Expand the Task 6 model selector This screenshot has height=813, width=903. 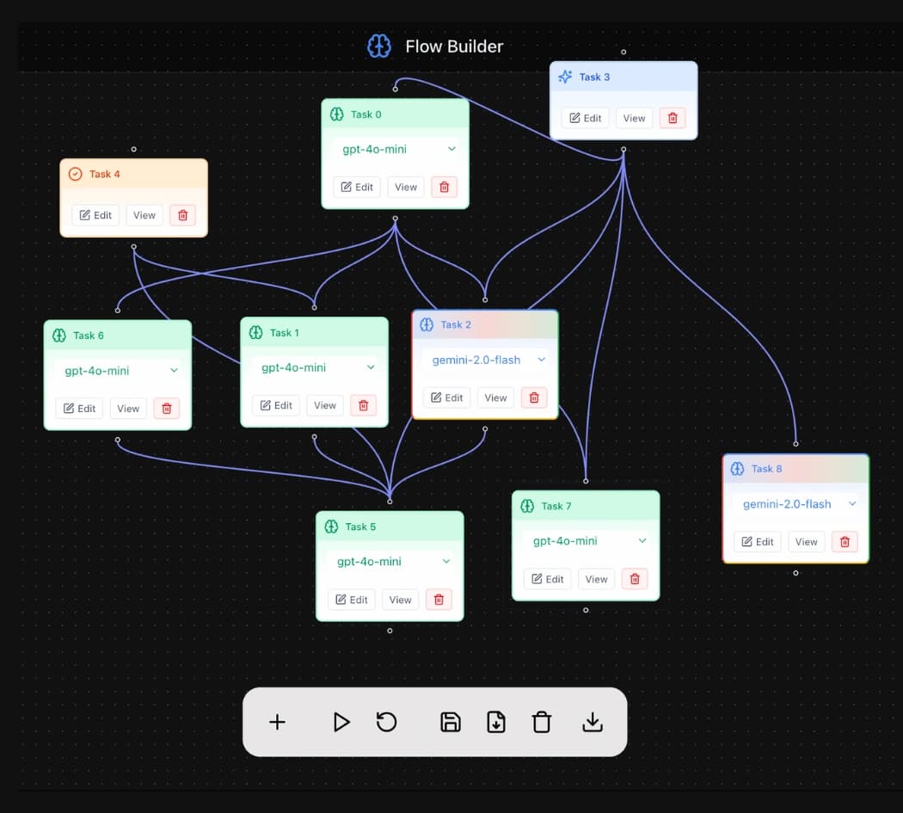coord(118,371)
